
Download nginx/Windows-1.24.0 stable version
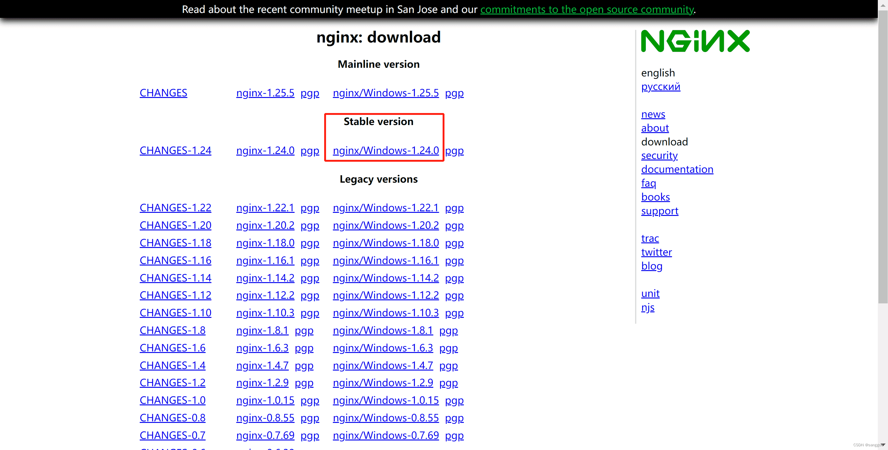[x=386, y=150]
